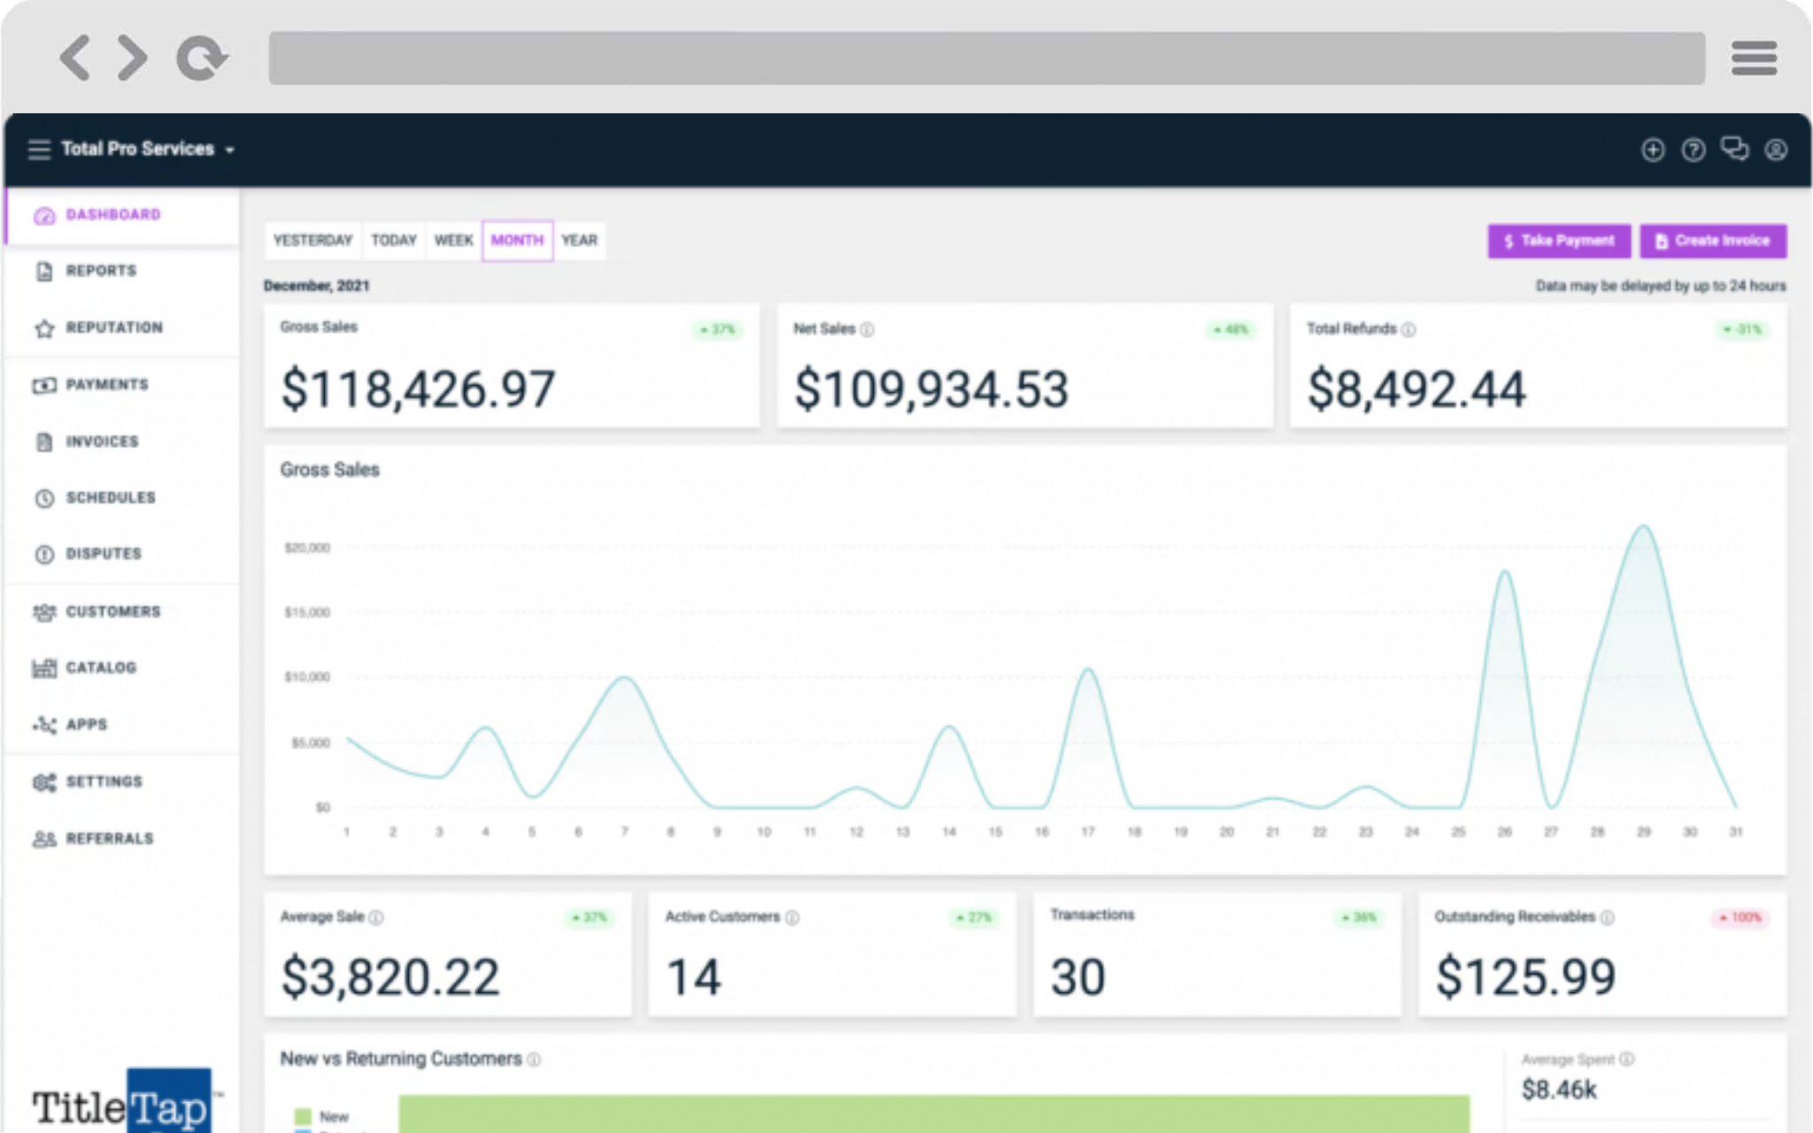The image size is (1813, 1133).
Task: Click the Gross Sales 37% change badge
Action: [x=718, y=329]
